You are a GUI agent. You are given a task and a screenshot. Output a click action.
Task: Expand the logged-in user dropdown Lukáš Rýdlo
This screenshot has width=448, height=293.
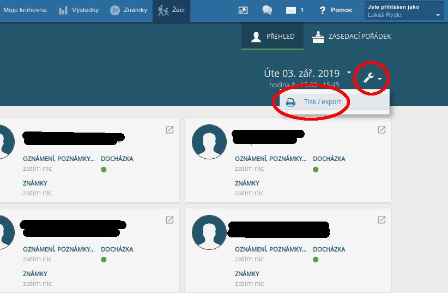[403, 11]
